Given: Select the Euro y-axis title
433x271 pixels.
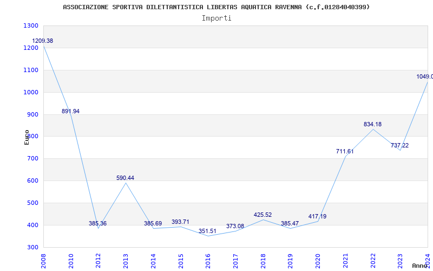Looking at the screenshot, I should point(27,137).
